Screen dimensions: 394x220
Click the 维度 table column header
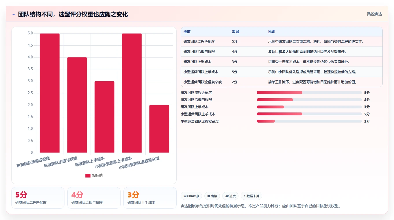187,32
